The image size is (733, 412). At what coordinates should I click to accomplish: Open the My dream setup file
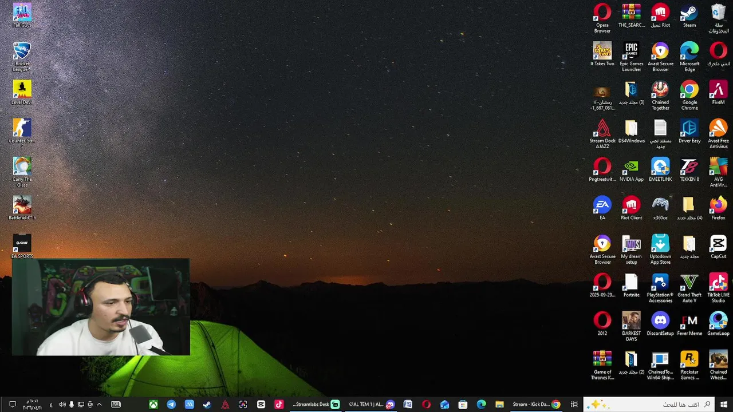point(631,249)
